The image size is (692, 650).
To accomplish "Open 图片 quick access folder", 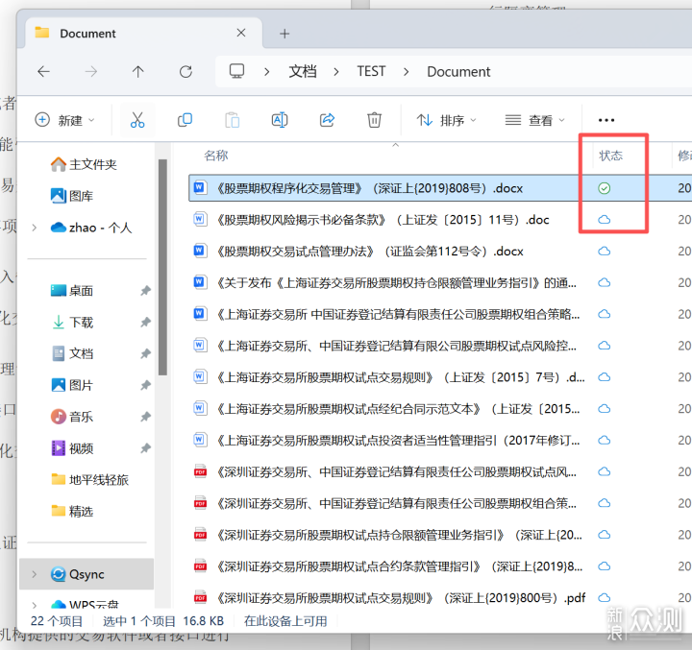I will click(x=72, y=385).
